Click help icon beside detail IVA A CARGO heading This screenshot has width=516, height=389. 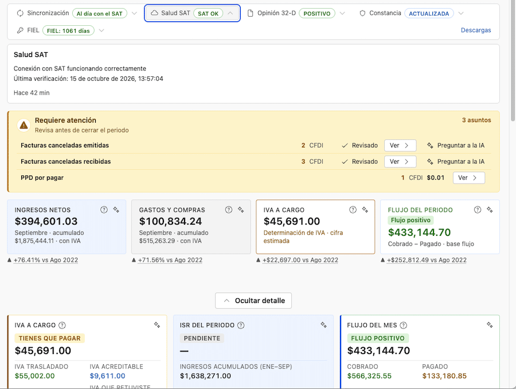point(62,325)
